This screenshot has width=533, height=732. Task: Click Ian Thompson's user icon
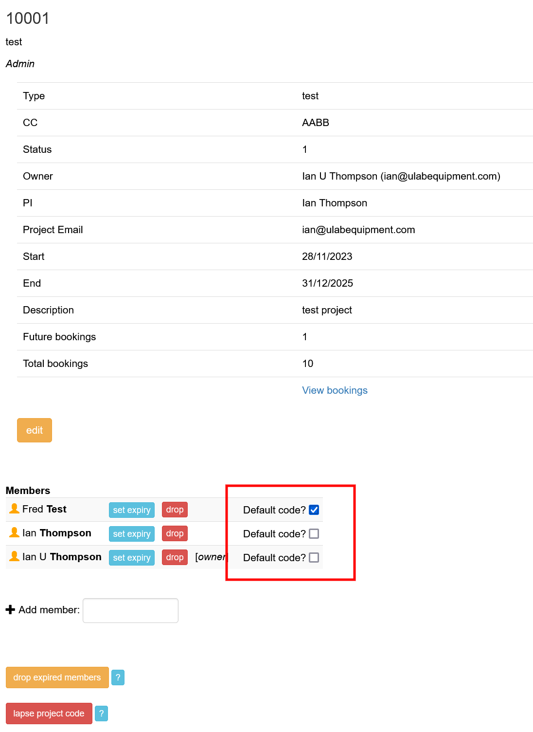coord(14,533)
